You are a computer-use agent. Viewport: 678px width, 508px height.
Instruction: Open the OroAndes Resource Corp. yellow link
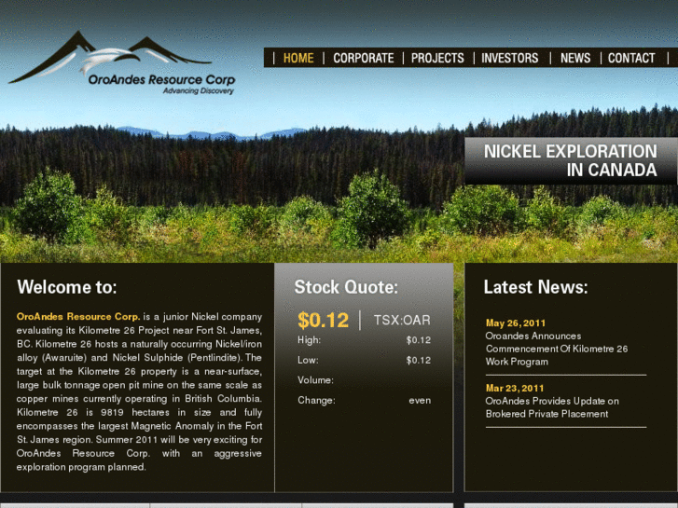(78, 317)
